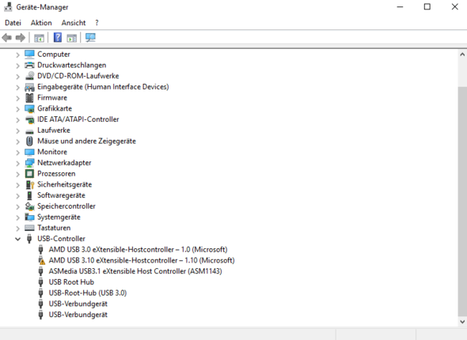
Task: Open the Aktion menu
Action: [x=41, y=23]
